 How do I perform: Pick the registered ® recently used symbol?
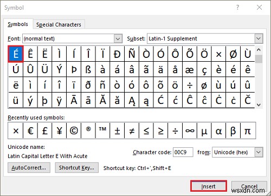88,130
